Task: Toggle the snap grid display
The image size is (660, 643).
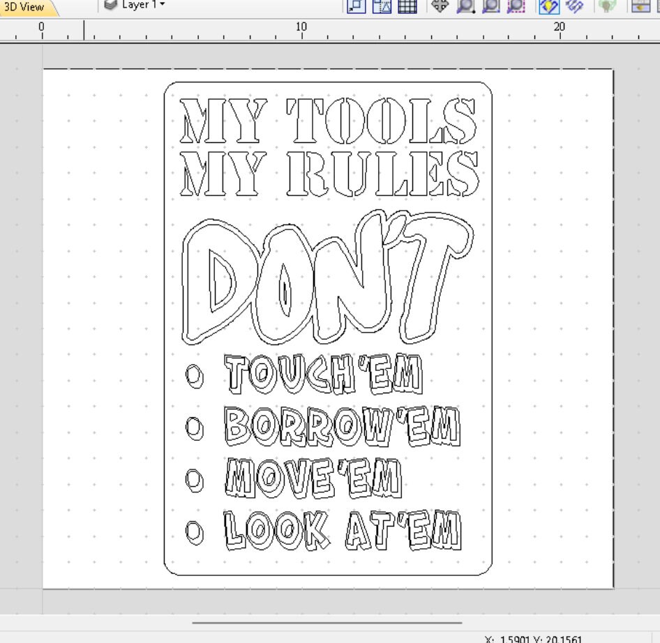Action: pos(409,6)
